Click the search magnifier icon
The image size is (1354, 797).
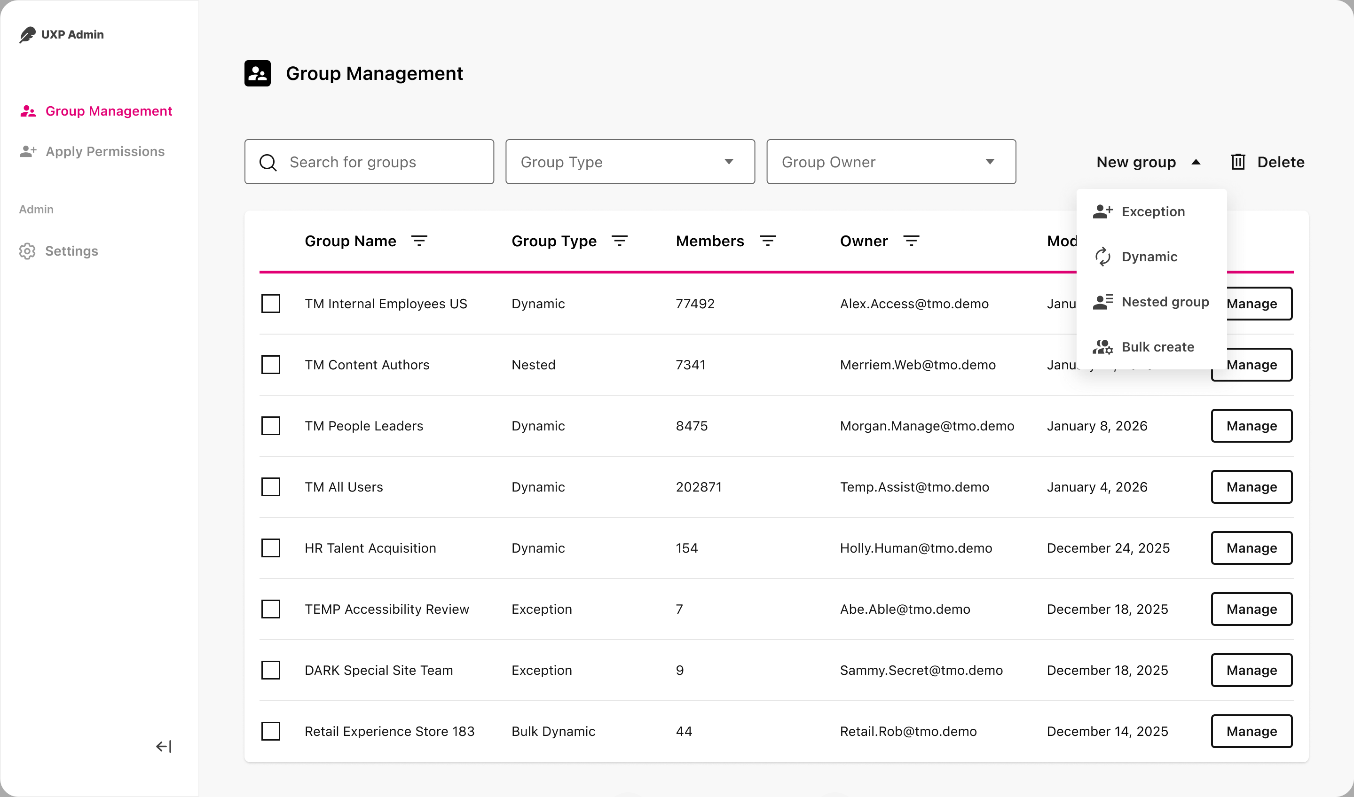click(268, 162)
